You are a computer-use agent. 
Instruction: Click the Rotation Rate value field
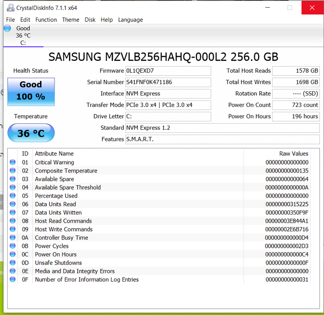tap(296, 94)
